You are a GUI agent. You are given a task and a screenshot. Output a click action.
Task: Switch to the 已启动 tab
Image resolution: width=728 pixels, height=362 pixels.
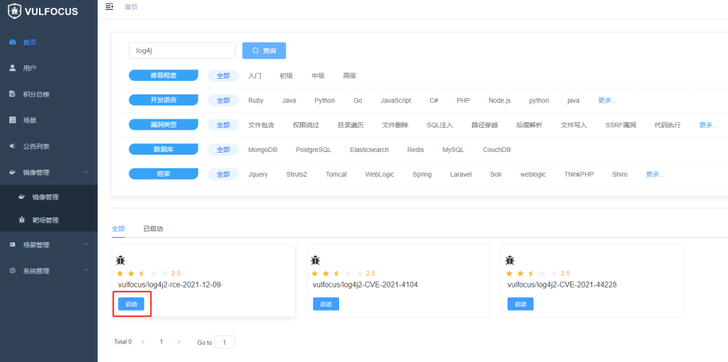coord(154,229)
